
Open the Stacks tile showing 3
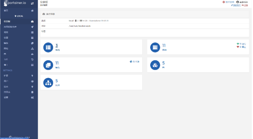click(x=91, y=47)
